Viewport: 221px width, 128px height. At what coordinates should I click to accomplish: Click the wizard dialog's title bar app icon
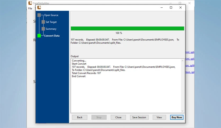click(x=39, y=7)
